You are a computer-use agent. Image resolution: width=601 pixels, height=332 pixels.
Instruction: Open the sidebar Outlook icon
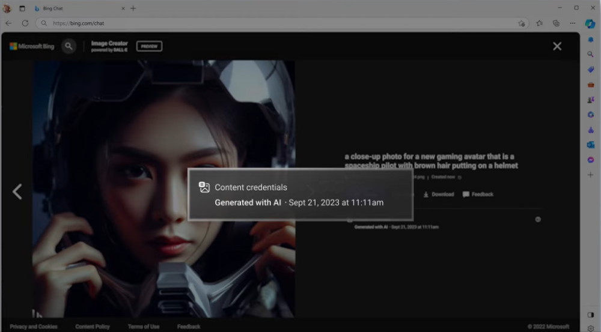point(591,145)
